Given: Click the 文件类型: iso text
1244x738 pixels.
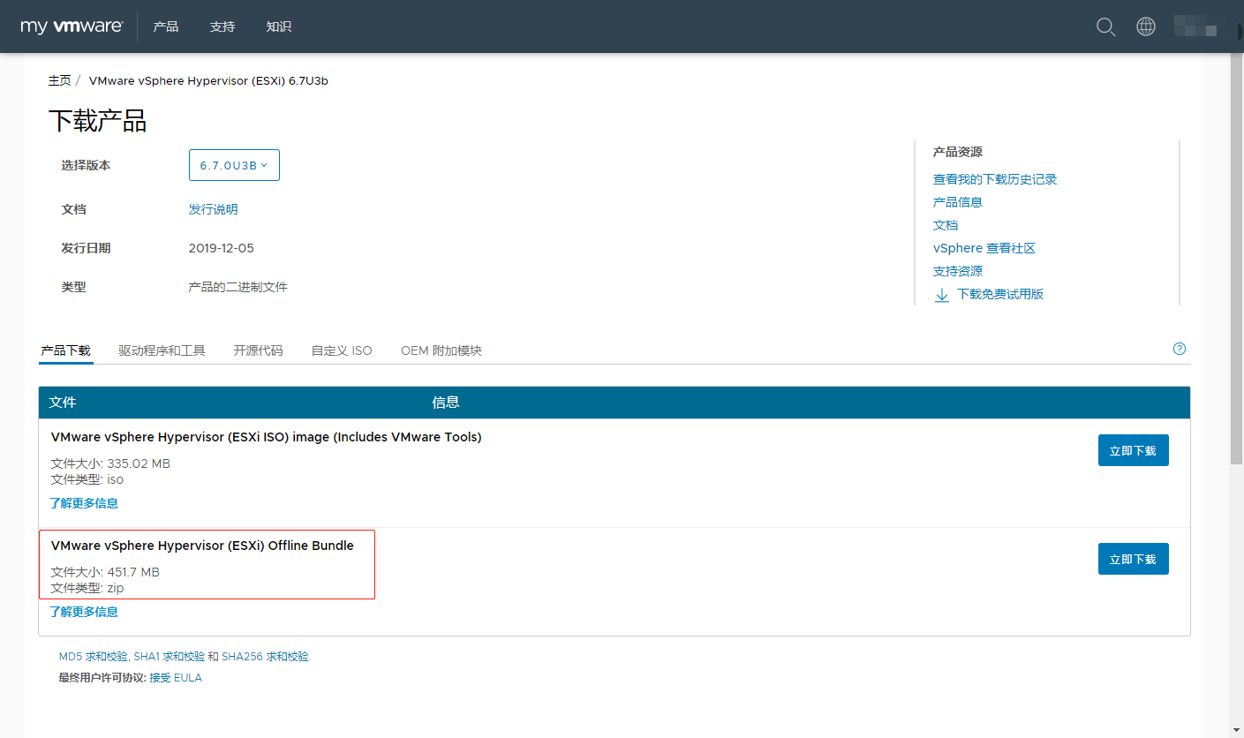Looking at the screenshot, I should [x=87, y=479].
